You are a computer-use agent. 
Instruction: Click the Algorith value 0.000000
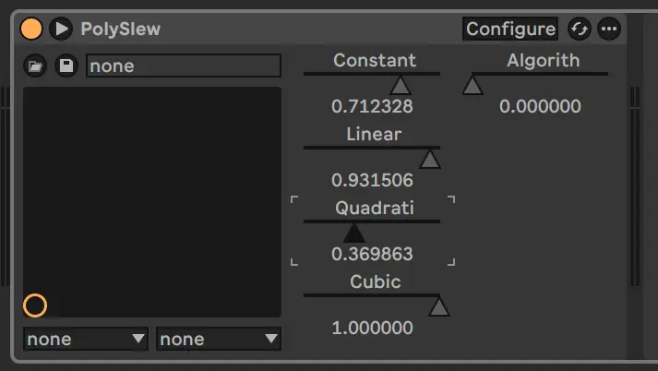pyautogui.click(x=540, y=106)
